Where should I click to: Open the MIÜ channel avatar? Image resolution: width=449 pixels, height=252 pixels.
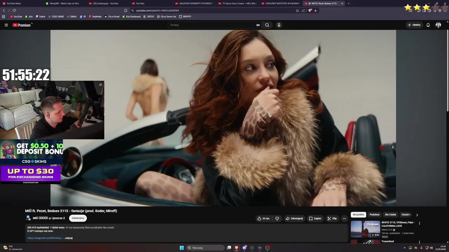[x=28, y=218]
